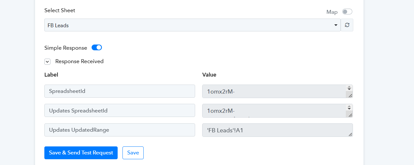
Task: Select the Updates UpdatedRange label field
Action: (x=120, y=130)
